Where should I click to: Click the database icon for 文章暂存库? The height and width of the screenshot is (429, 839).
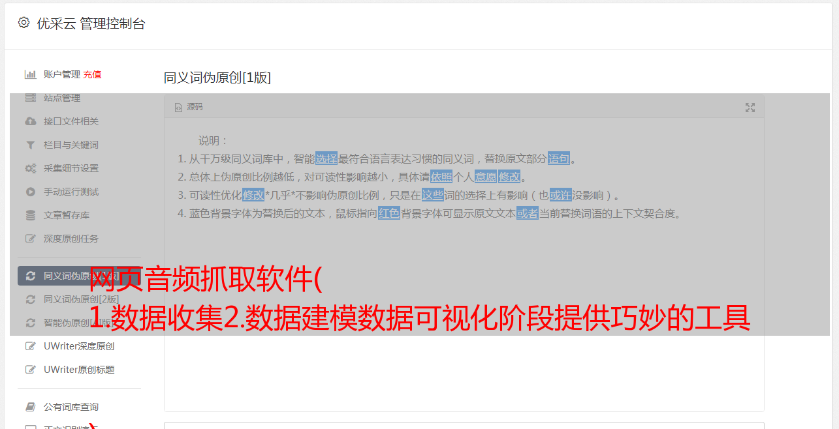click(x=30, y=215)
